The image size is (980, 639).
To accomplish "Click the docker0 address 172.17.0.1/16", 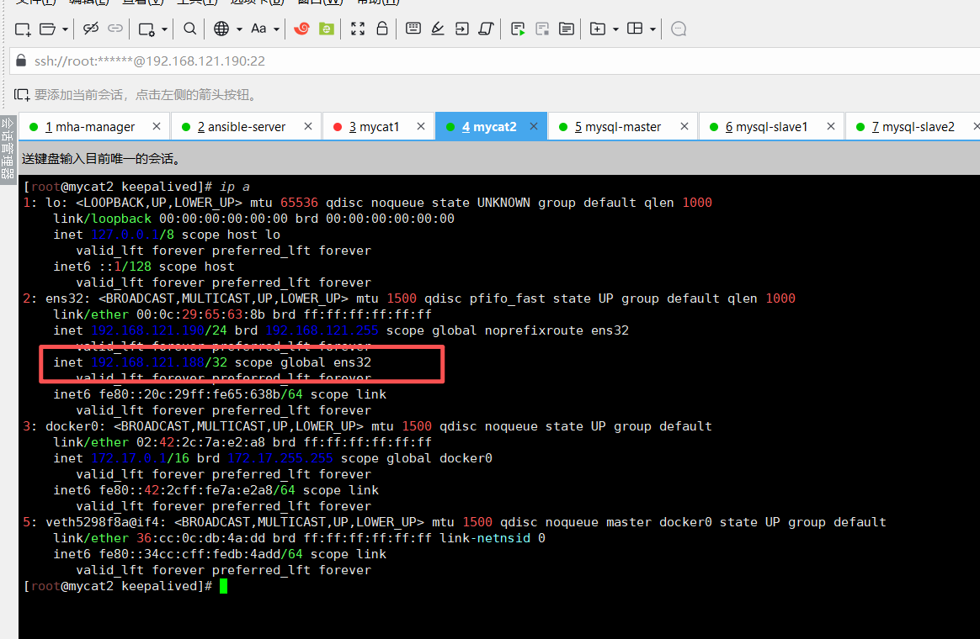I will point(140,458).
